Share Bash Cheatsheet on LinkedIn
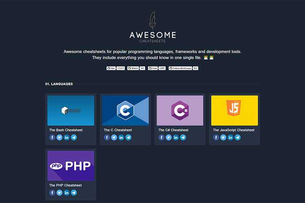Screen dimensions: 305x203 tap(66, 138)
